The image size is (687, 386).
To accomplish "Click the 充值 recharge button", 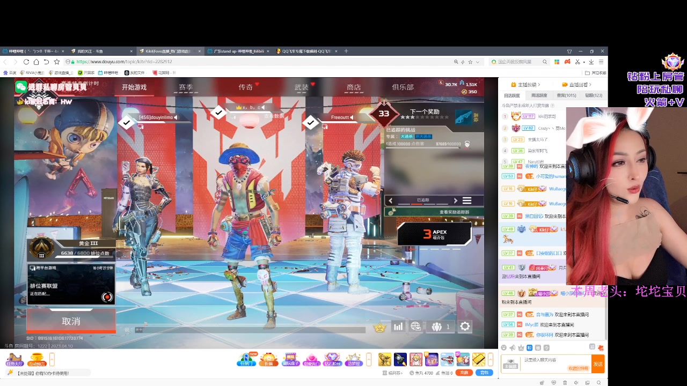I will tap(464, 373).
